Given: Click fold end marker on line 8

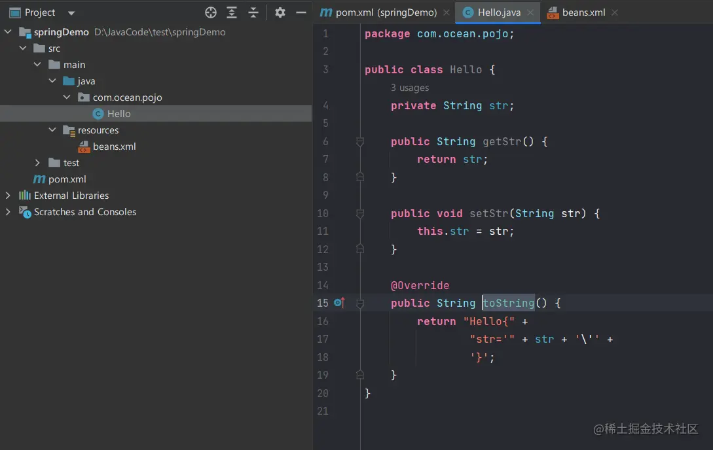Looking at the screenshot, I should coord(360,177).
